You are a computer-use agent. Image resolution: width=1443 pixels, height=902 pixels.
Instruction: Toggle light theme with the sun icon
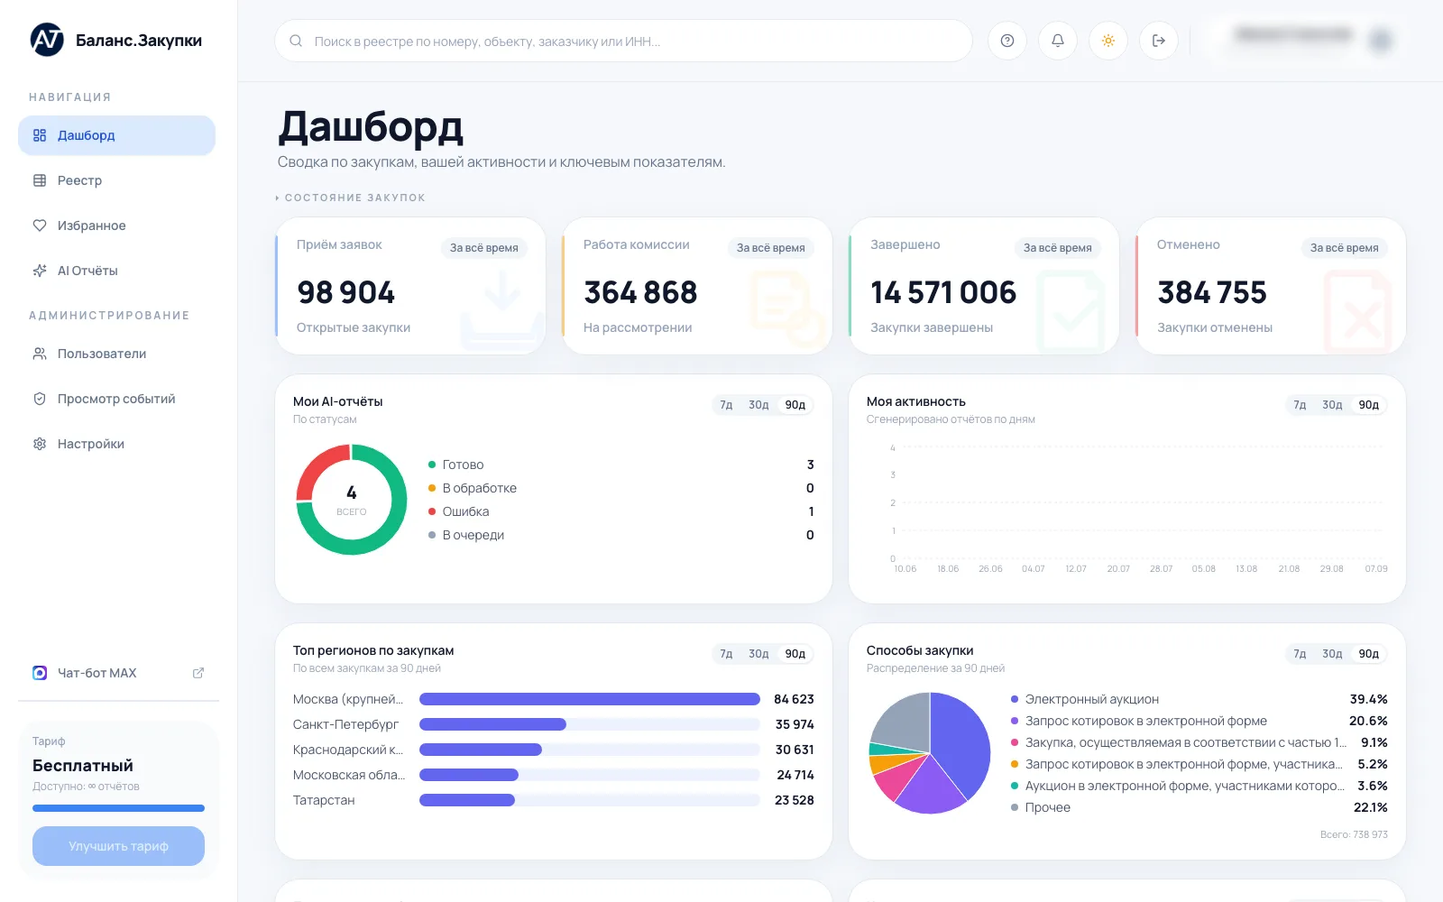coord(1108,41)
